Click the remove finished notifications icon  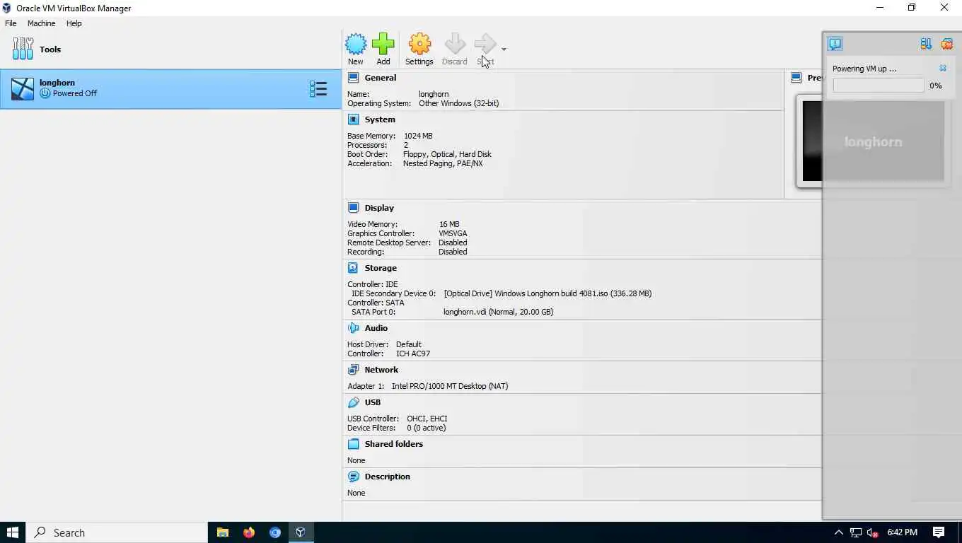(x=947, y=44)
